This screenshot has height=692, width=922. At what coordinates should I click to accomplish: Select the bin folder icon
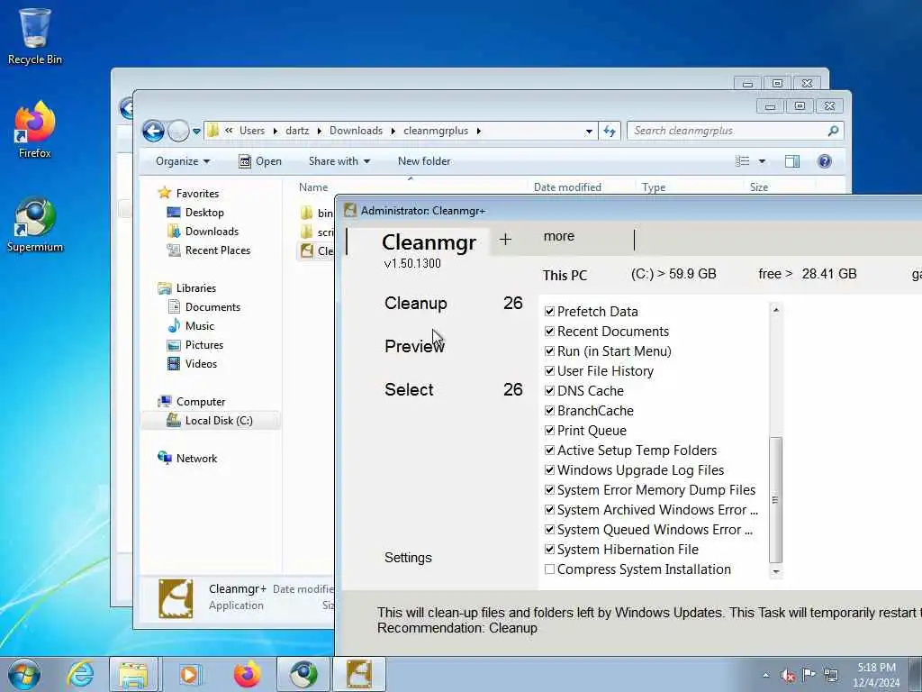click(306, 213)
